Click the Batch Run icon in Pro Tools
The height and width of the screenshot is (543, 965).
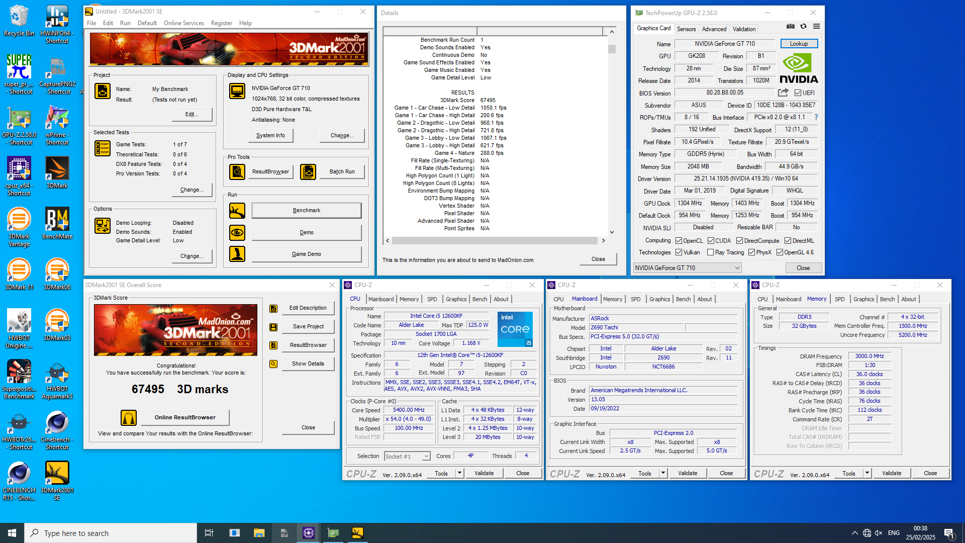[308, 172]
